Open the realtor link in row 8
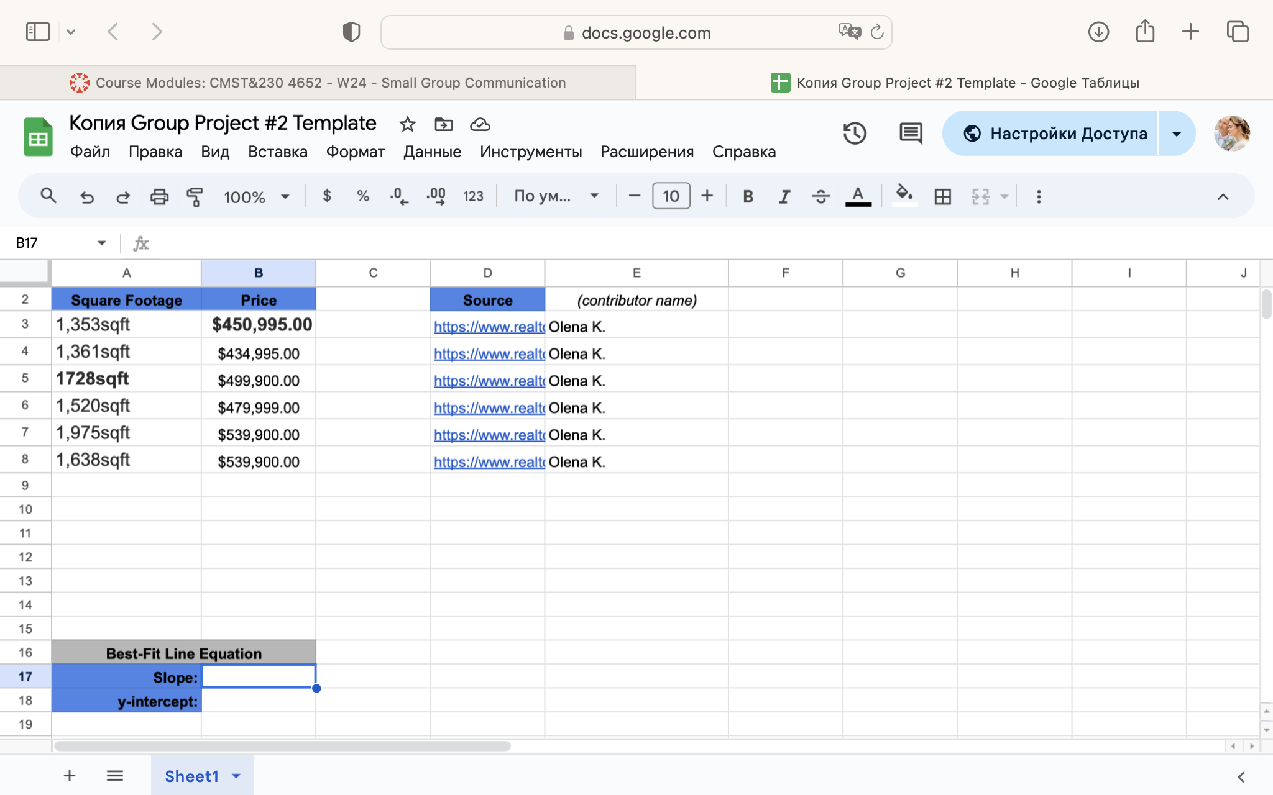The image size is (1273, 795). 489,462
